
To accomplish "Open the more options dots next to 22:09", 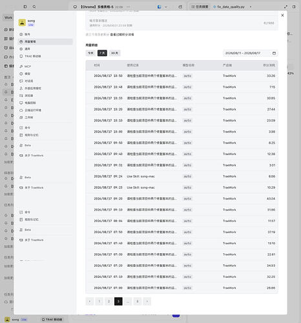I will click(129, 7).
